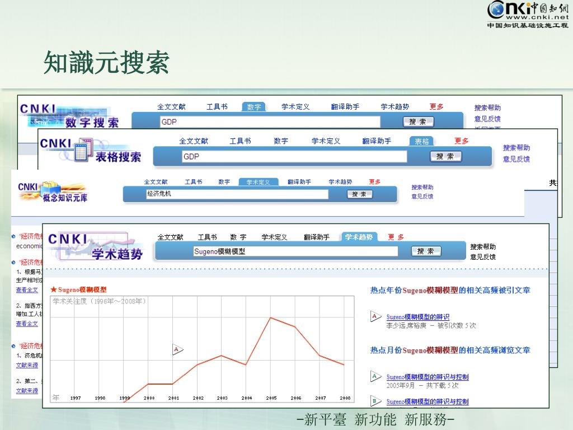The height and width of the screenshot is (430, 573).
Task: Focus the GDP search field in 表格搜索
Action: tap(294, 157)
